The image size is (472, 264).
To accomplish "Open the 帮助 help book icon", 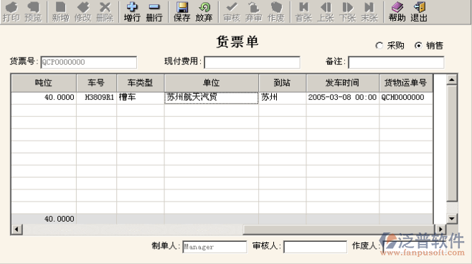I will [397, 7].
